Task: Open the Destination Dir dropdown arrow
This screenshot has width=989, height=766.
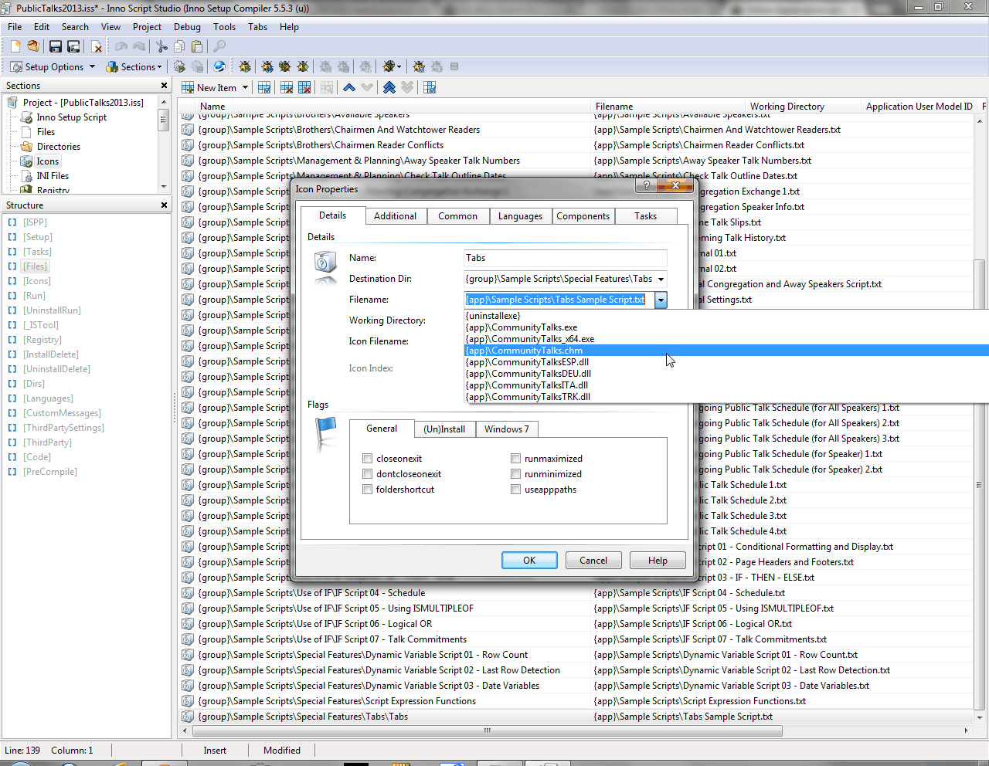Action: tap(661, 280)
